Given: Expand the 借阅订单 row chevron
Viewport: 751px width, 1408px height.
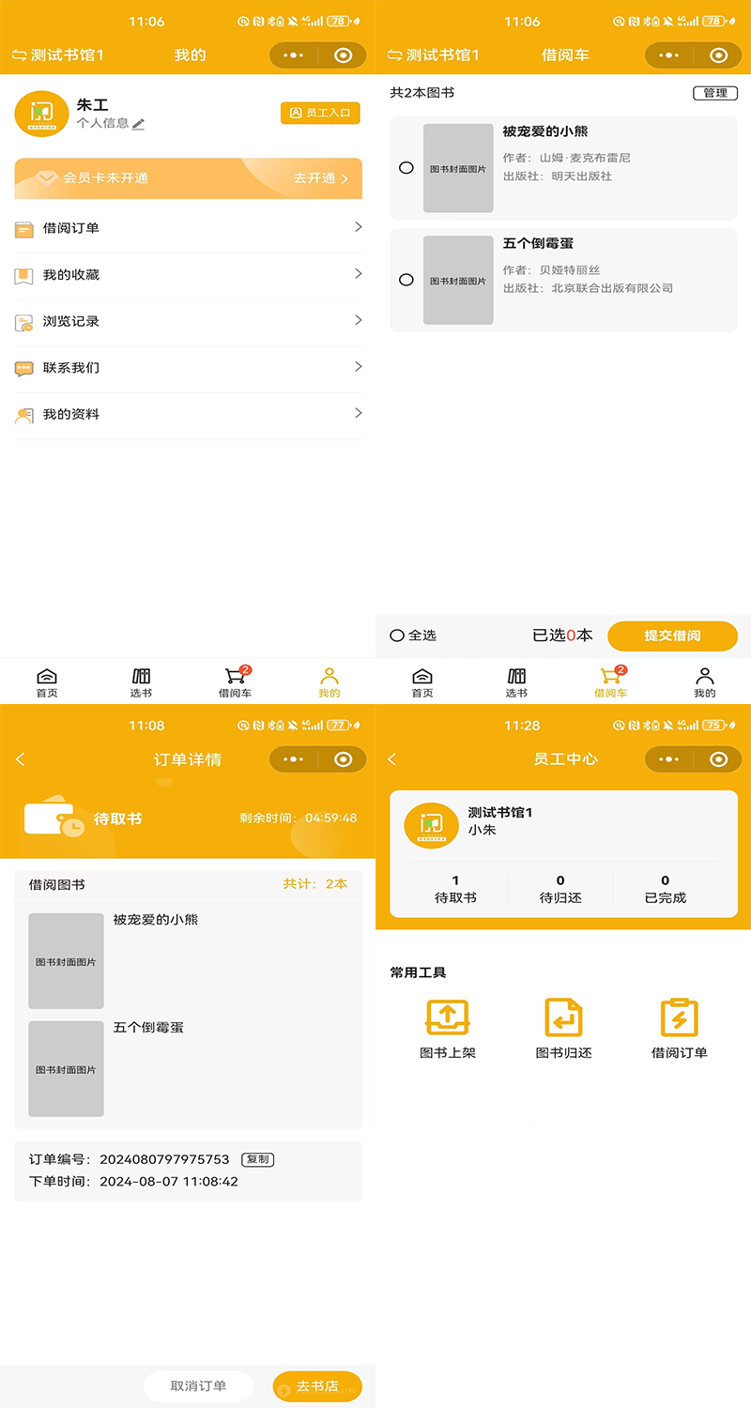Looking at the screenshot, I should coord(358,228).
